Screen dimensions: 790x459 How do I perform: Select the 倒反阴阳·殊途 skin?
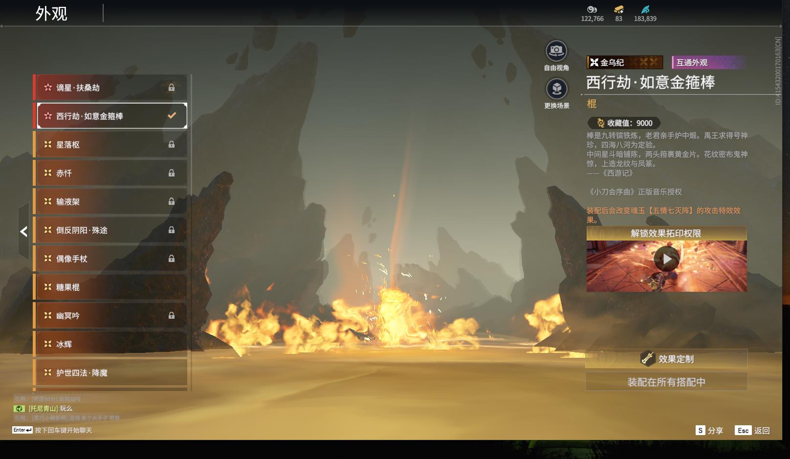pyautogui.click(x=110, y=230)
